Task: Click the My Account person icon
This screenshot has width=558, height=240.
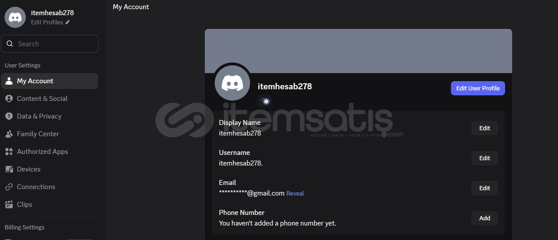Action: click(9, 81)
